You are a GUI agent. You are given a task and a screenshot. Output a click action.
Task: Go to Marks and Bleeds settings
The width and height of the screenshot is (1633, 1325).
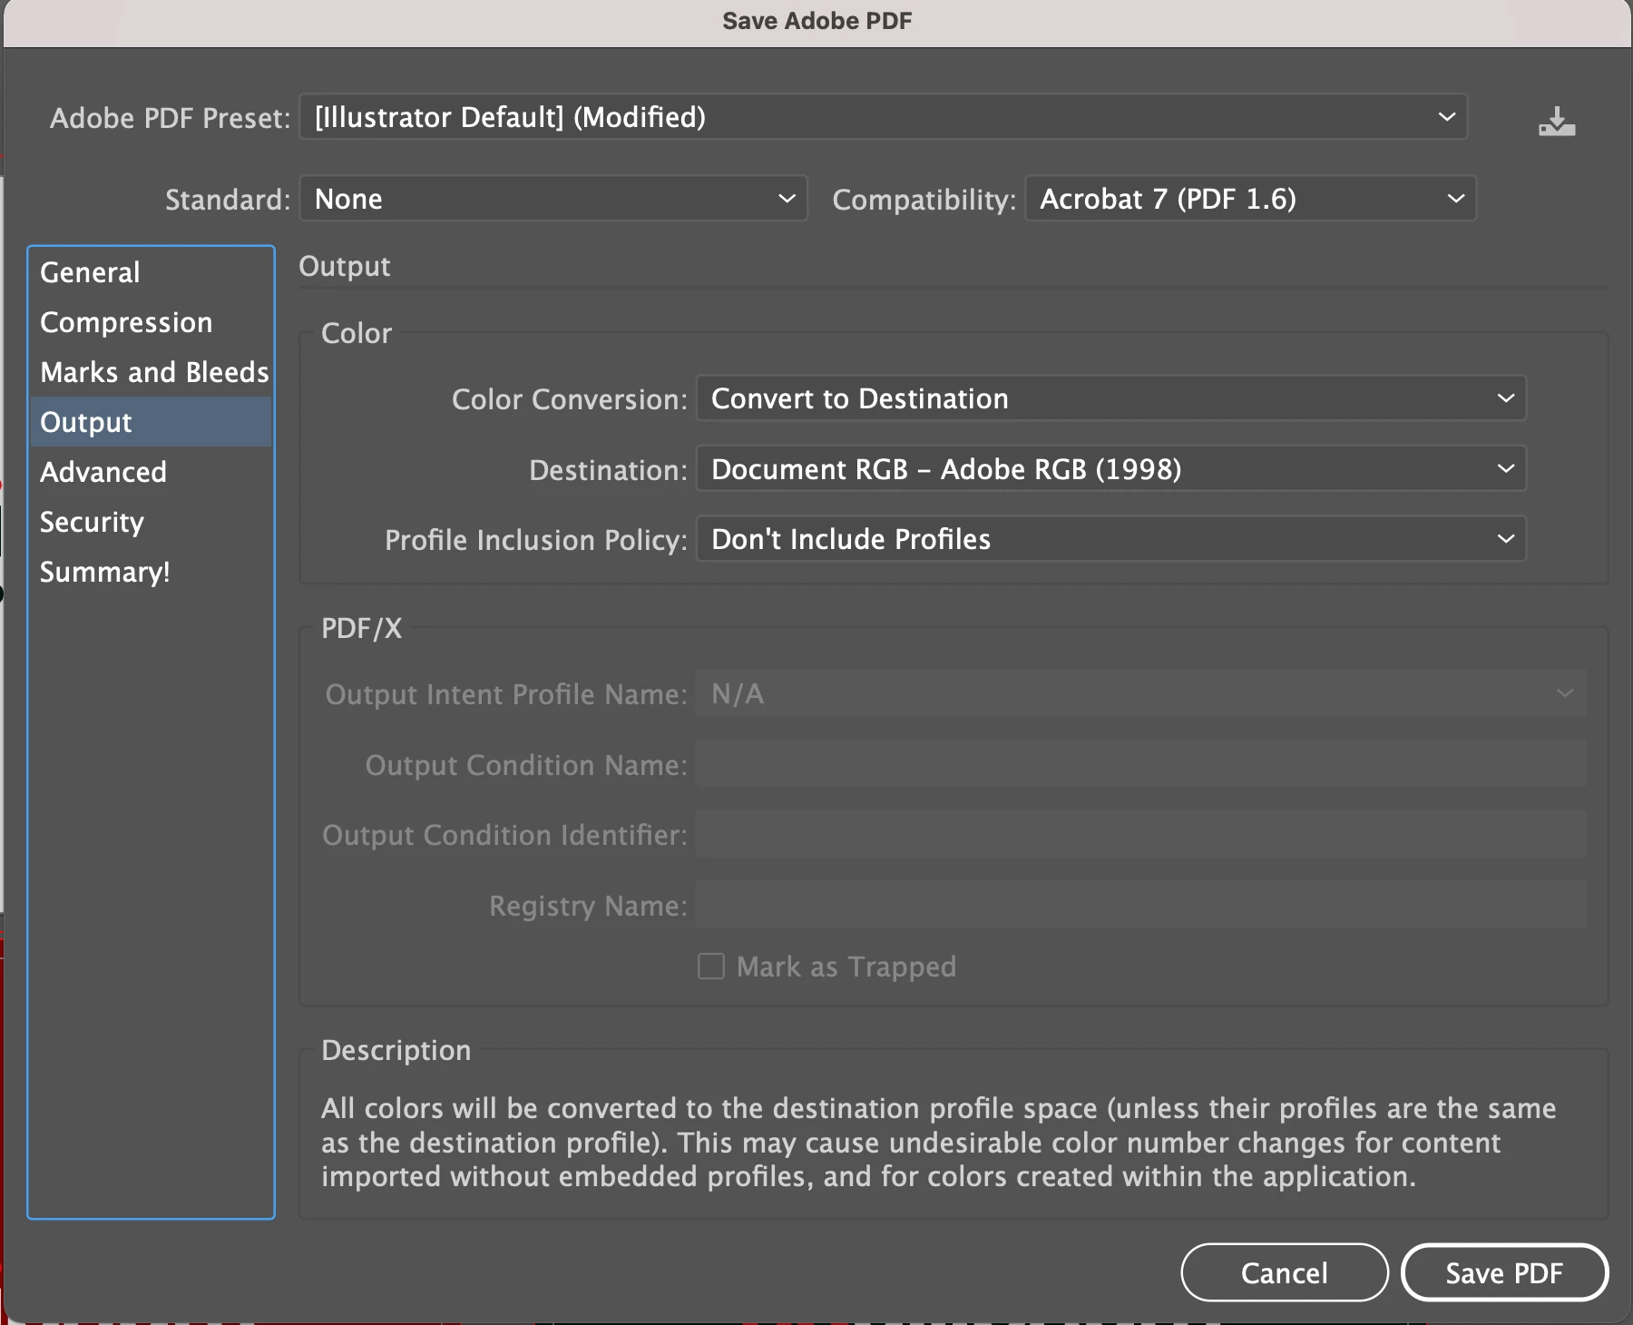pos(151,372)
